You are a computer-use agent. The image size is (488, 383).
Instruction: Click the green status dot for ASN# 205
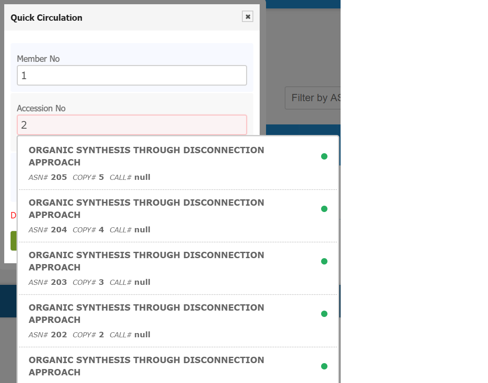(x=324, y=156)
